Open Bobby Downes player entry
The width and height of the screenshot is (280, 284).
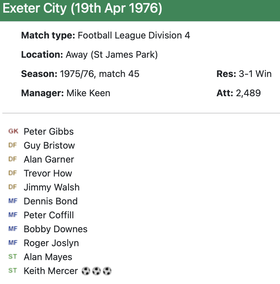pyautogui.click(x=55, y=229)
